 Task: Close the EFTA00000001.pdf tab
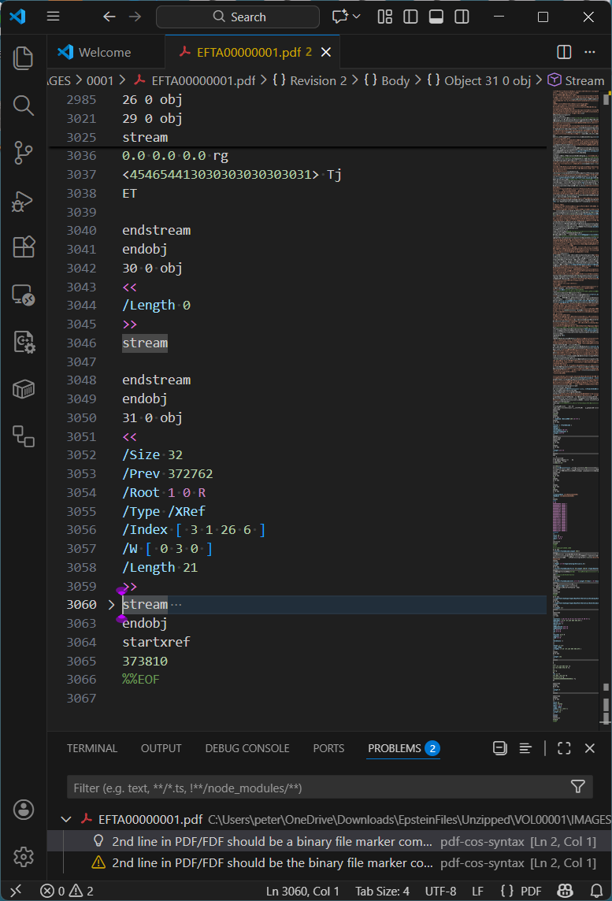(326, 52)
